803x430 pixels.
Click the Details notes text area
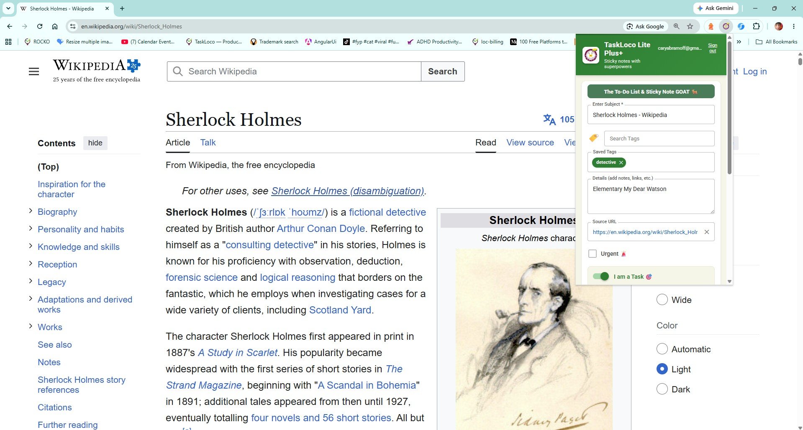[651, 196]
